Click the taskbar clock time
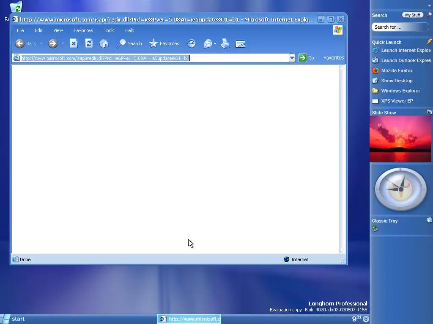Screen dimensions: 433x324 pyautogui.click(x=357, y=319)
